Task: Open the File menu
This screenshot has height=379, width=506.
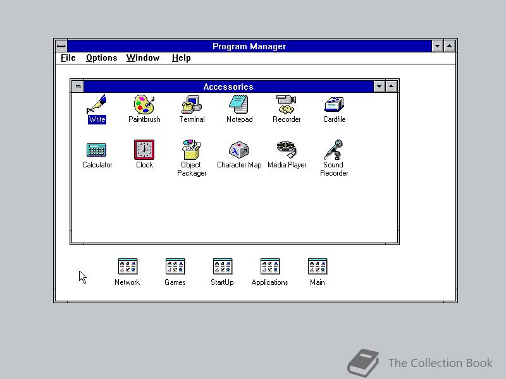Action: [68, 58]
